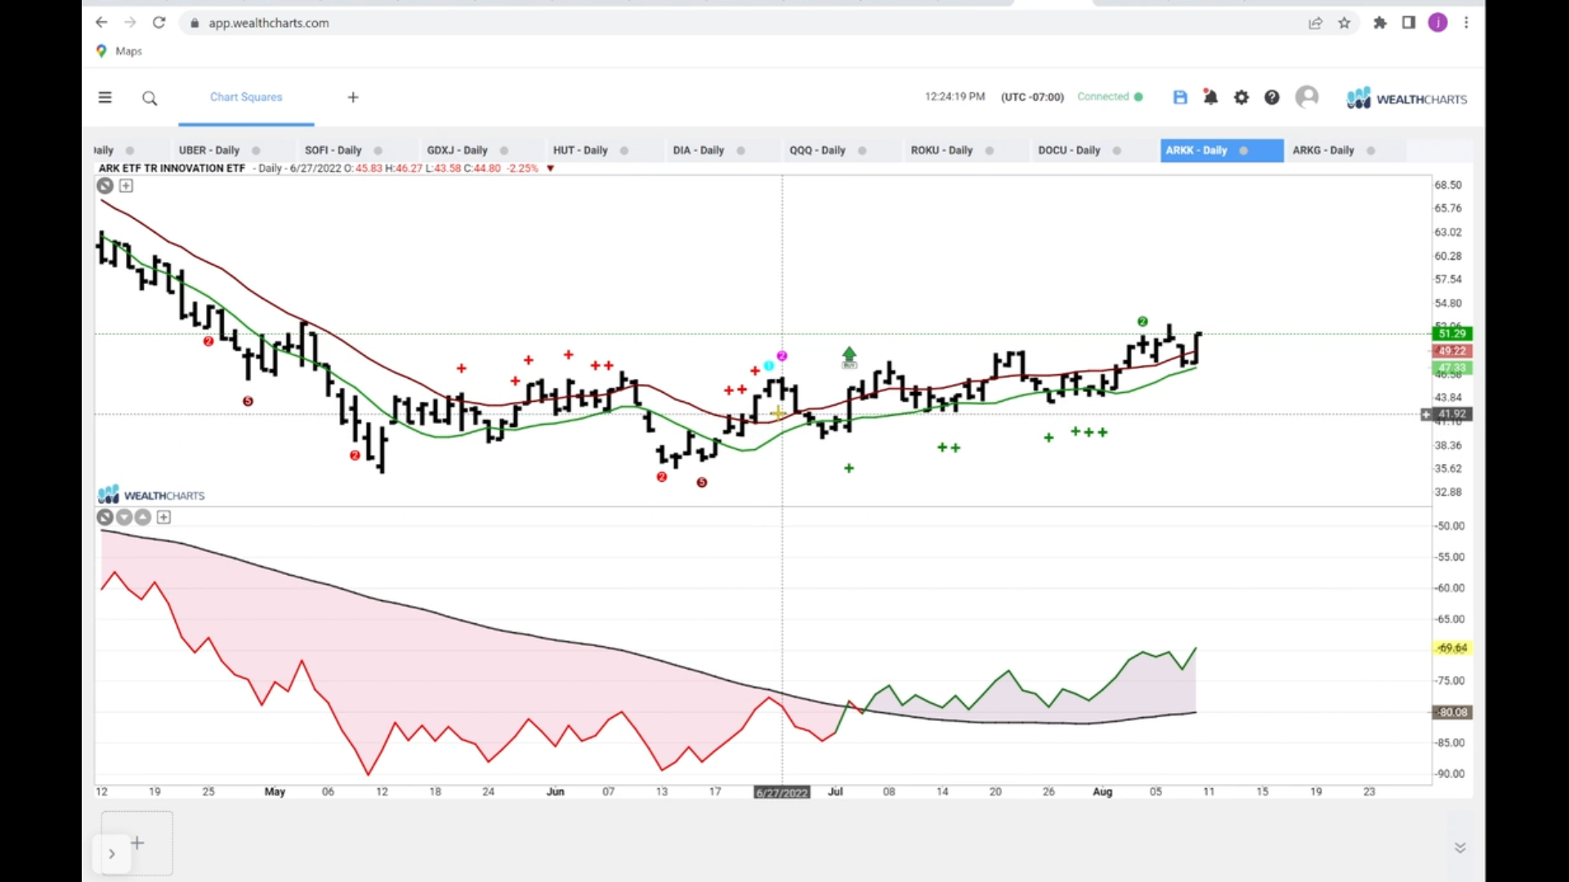Click the red down triangle next to -2.25%

click(551, 169)
